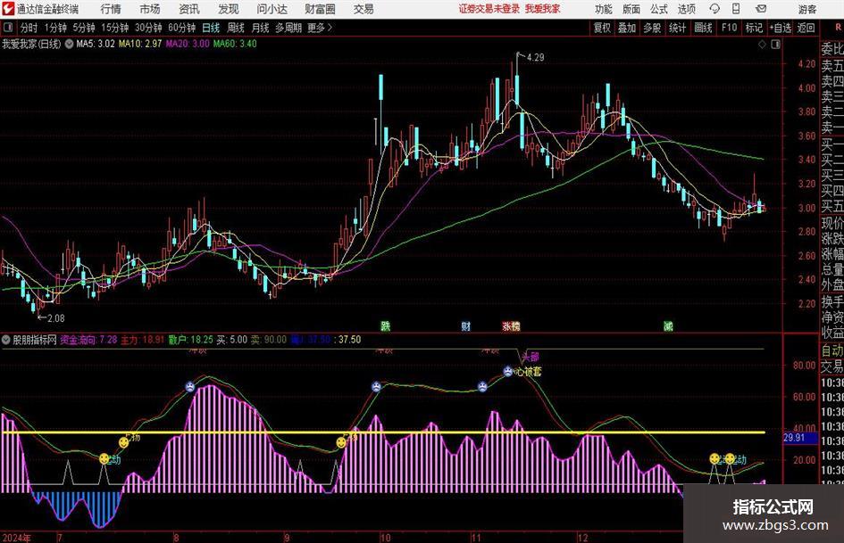Open the 发现 menu
Screen dimensions: 844x543
[x=229, y=9]
